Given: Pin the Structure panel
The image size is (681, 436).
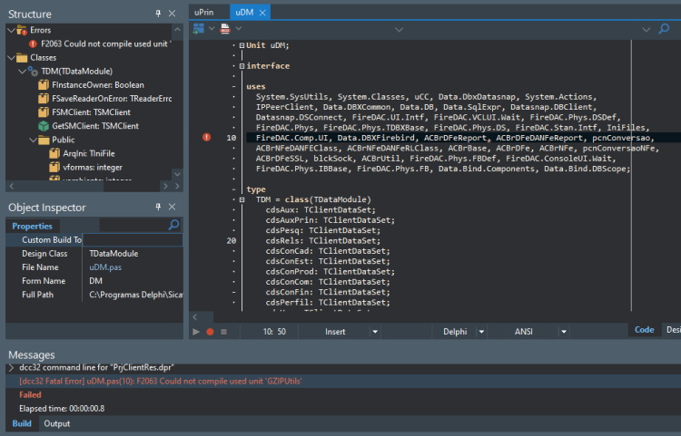Looking at the screenshot, I should [x=158, y=14].
